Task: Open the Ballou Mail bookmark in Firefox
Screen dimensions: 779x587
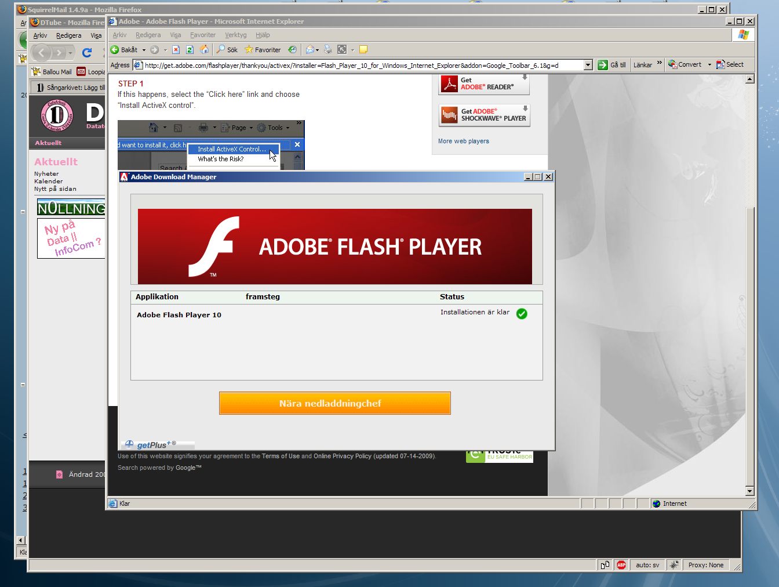Action: (x=52, y=72)
